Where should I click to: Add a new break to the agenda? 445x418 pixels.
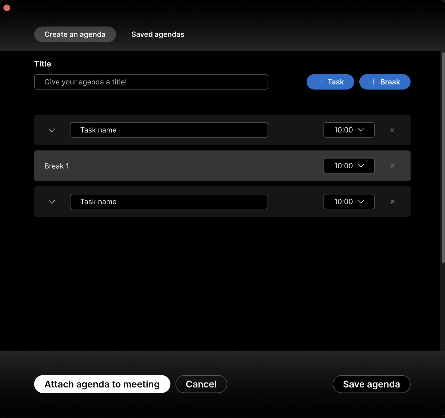pos(385,82)
